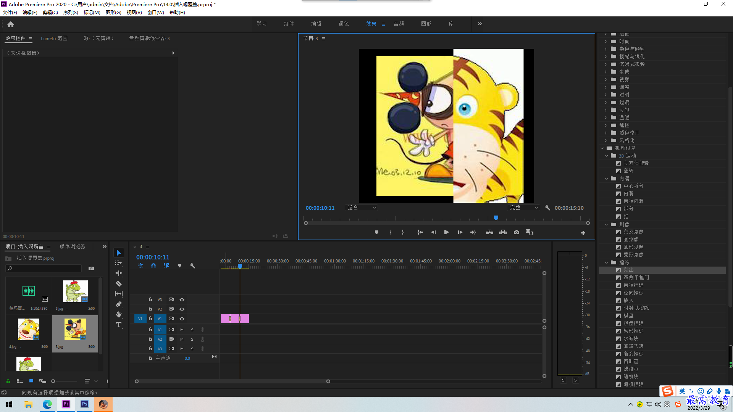Click the timeline playhead marker
The image size is (733, 412).
(240, 266)
